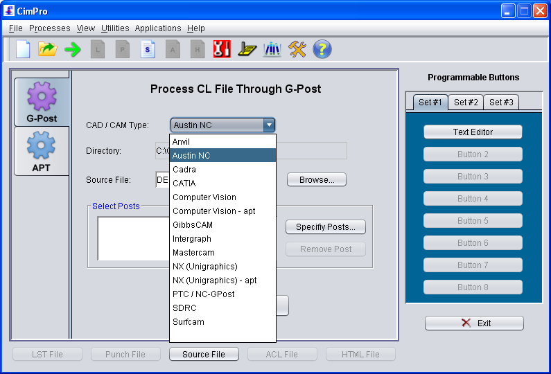
Task: Switch to Set #2 tab
Action: [x=466, y=103]
